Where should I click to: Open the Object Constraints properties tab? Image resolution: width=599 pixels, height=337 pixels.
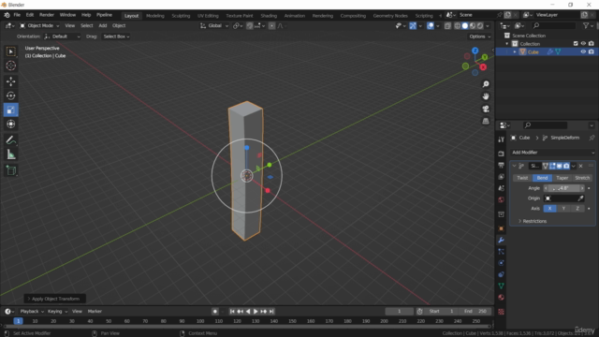click(x=502, y=274)
